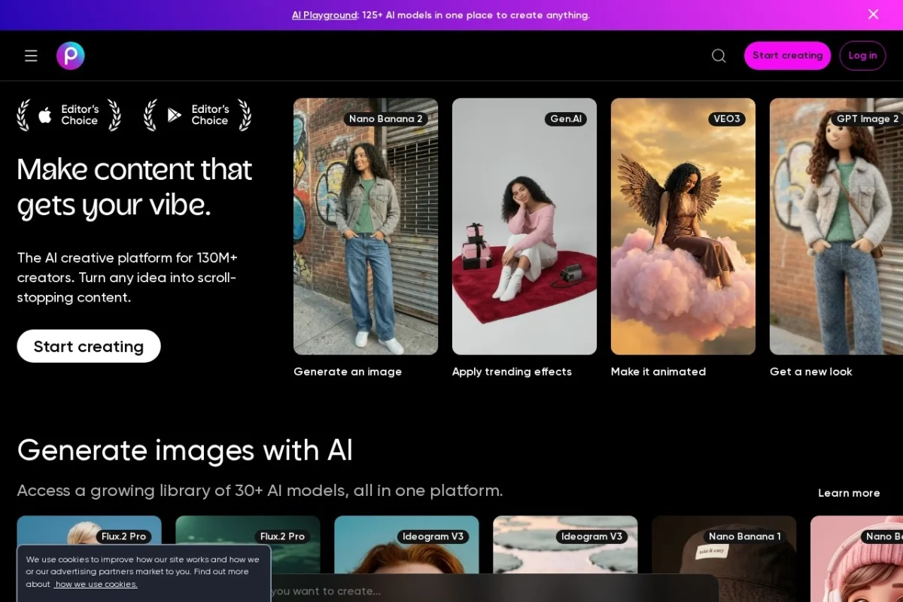This screenshot has width=903, height=602.
Task: Dismiss the AI Playground banner
Action: point(873,14)
